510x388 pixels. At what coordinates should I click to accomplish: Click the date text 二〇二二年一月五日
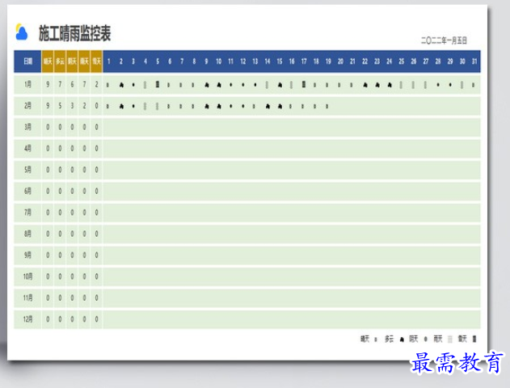tap(444, 40)
